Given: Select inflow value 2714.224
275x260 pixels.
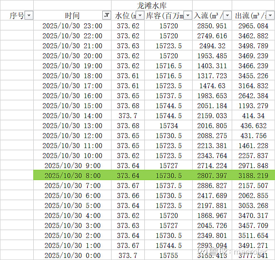Looking at the screenshot, I should (212, 166).
